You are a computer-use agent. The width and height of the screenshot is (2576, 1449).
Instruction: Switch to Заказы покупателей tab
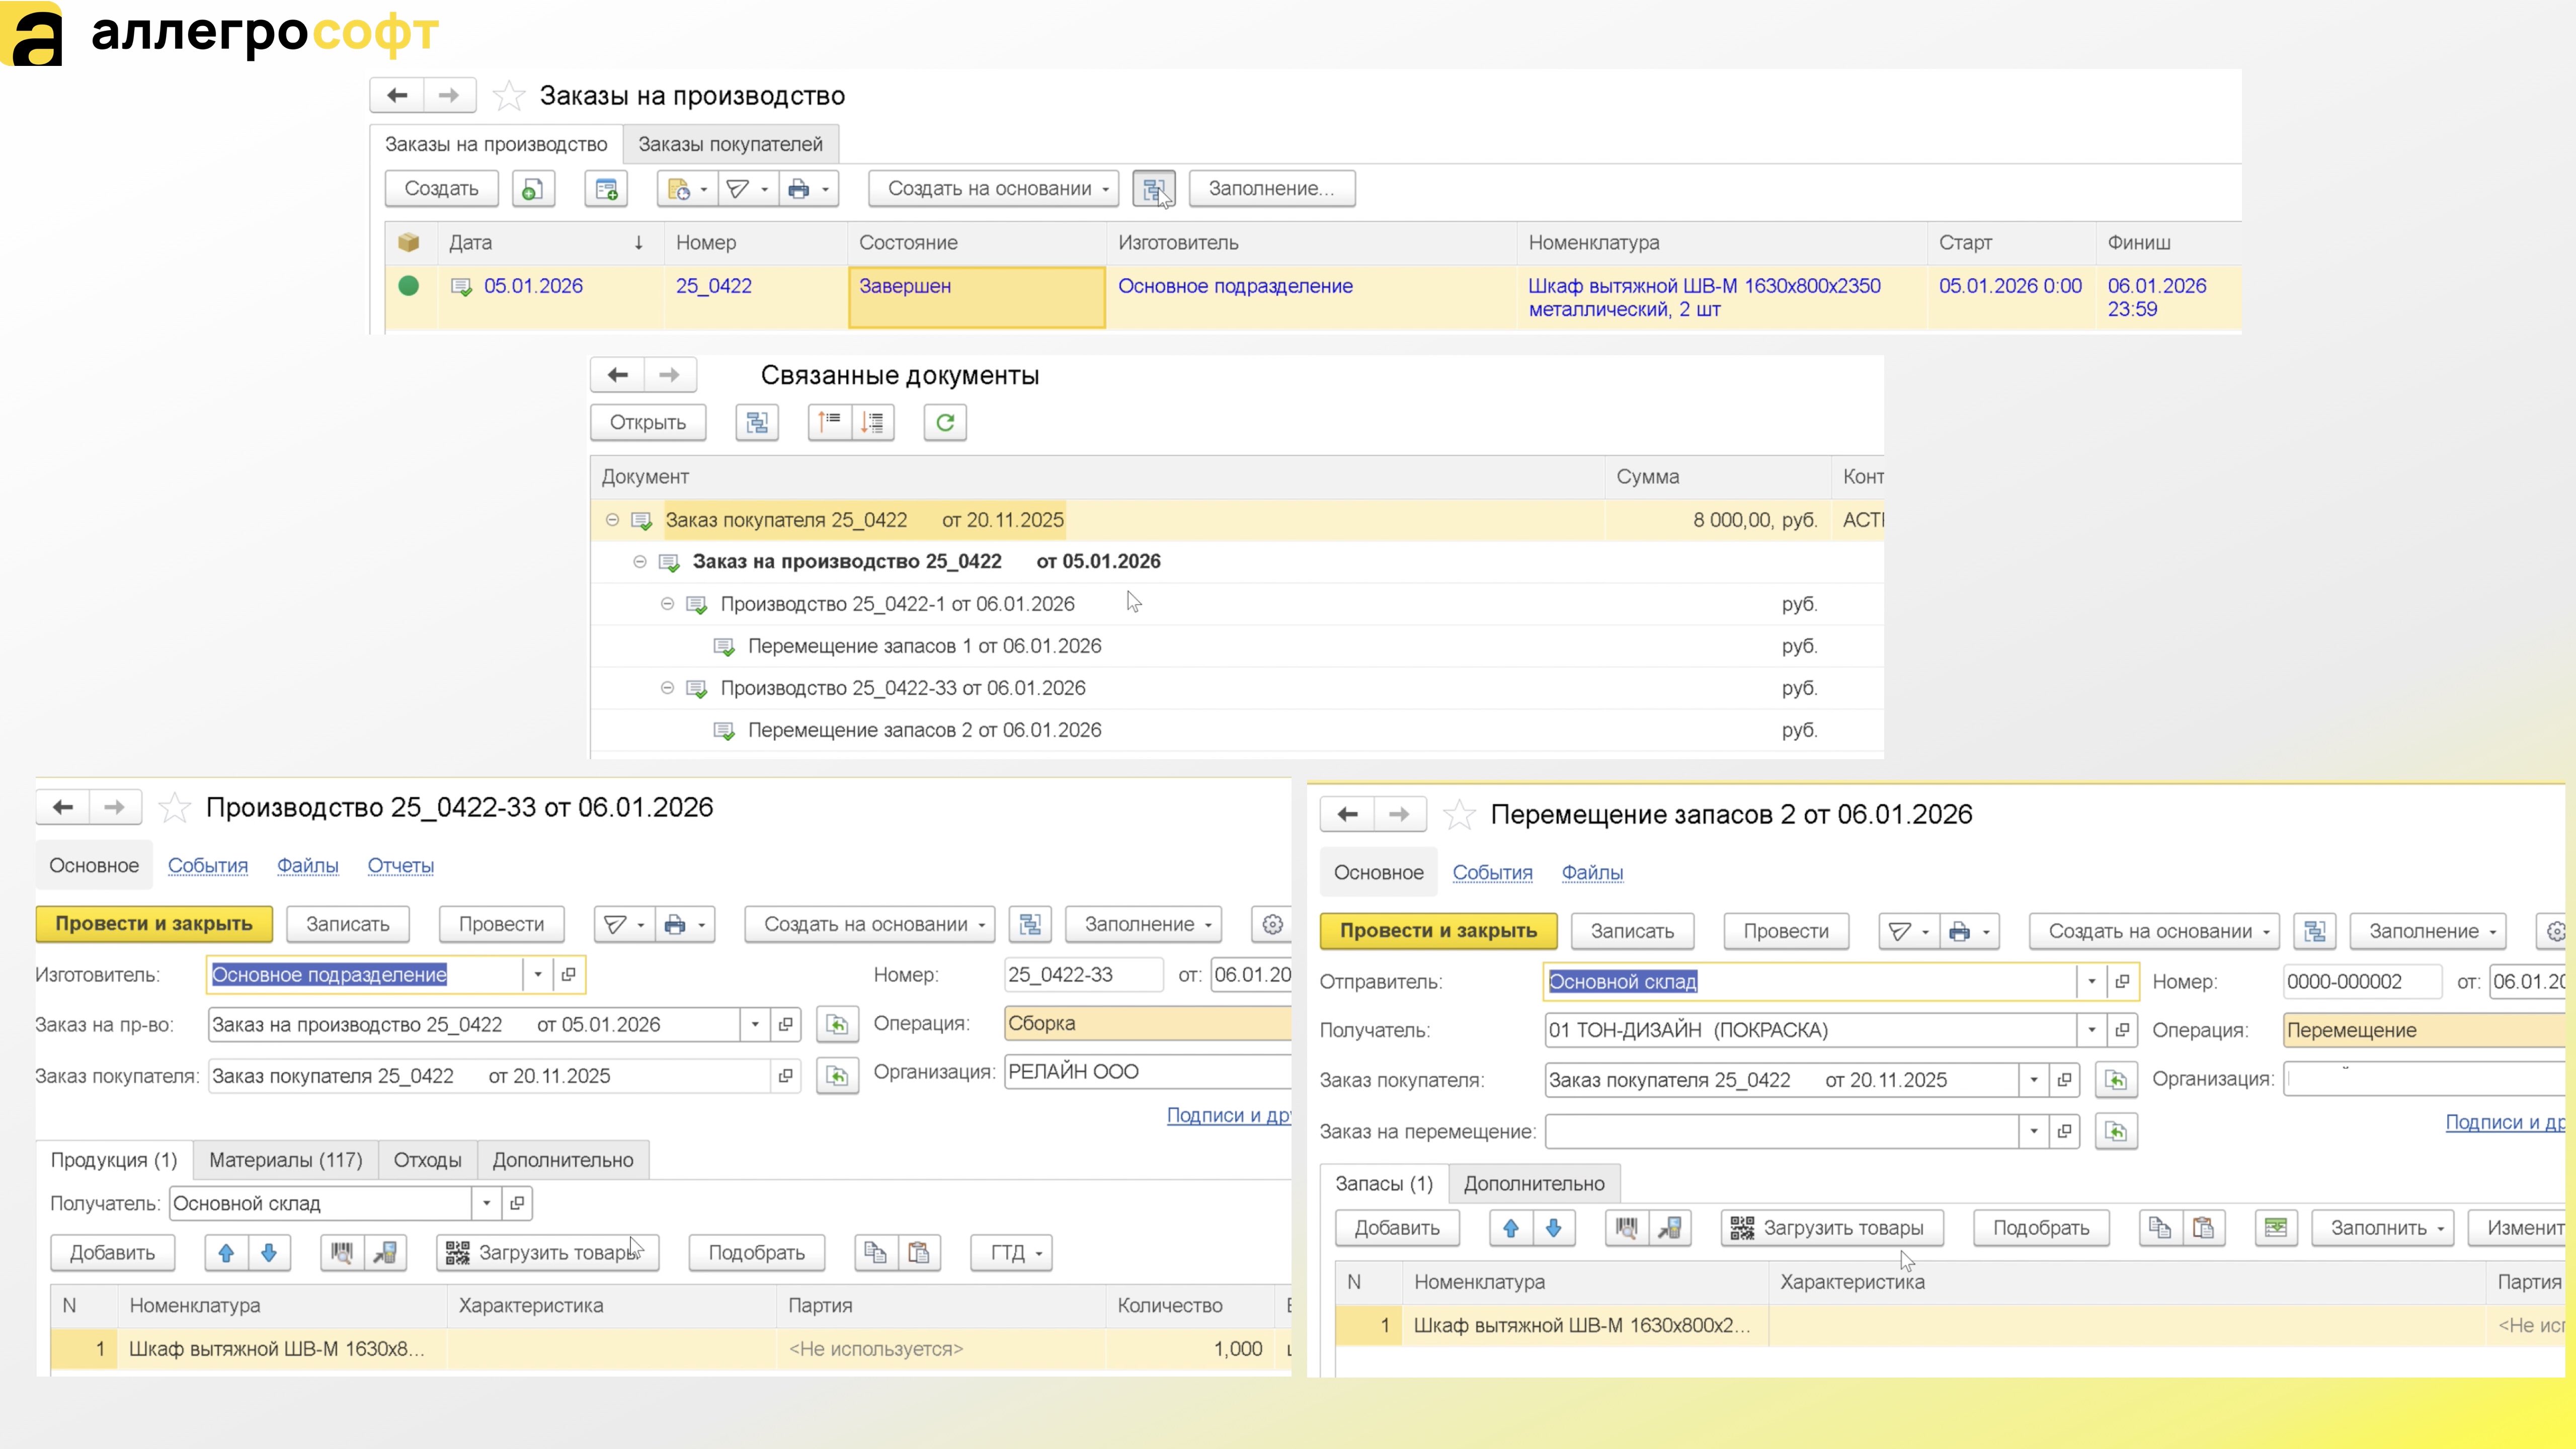(x=730, y=144)
